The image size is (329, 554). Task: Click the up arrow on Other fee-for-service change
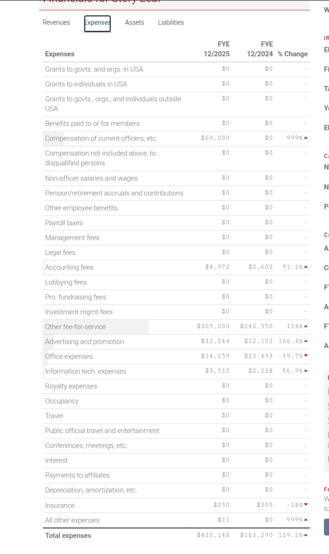(306, 326)
